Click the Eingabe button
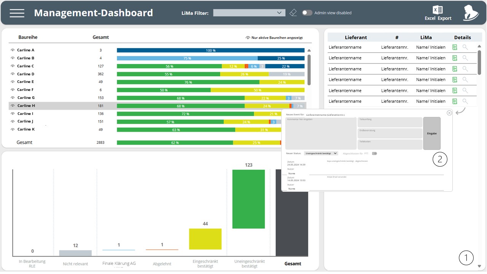Viewport: 487px width, 274px height. [432, 133]
